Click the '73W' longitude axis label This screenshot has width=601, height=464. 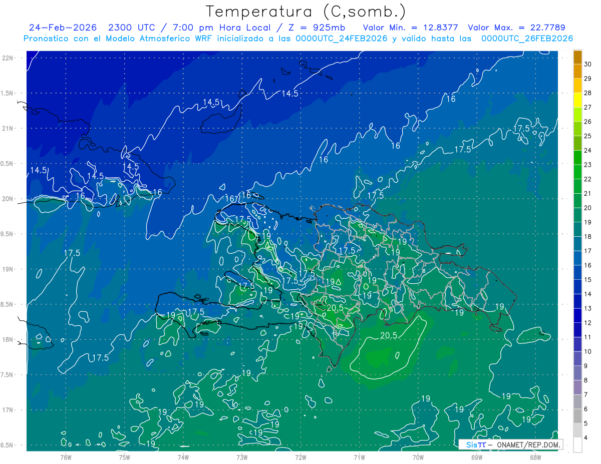[x=242, y=457]
